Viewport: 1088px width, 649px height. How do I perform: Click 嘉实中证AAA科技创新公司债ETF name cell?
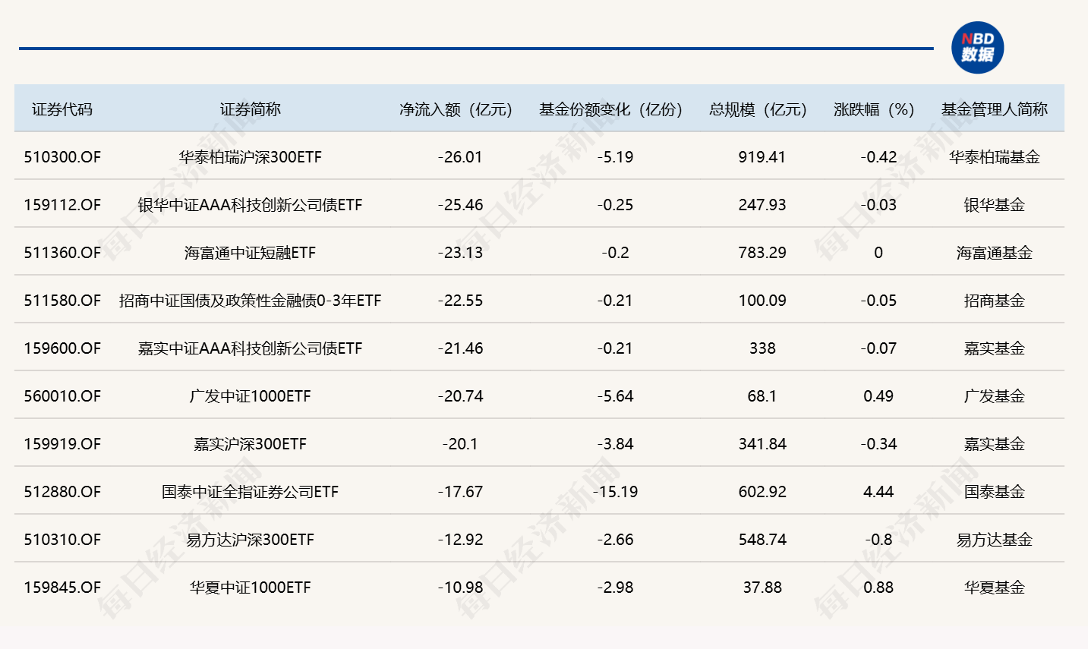click(251, 348)
